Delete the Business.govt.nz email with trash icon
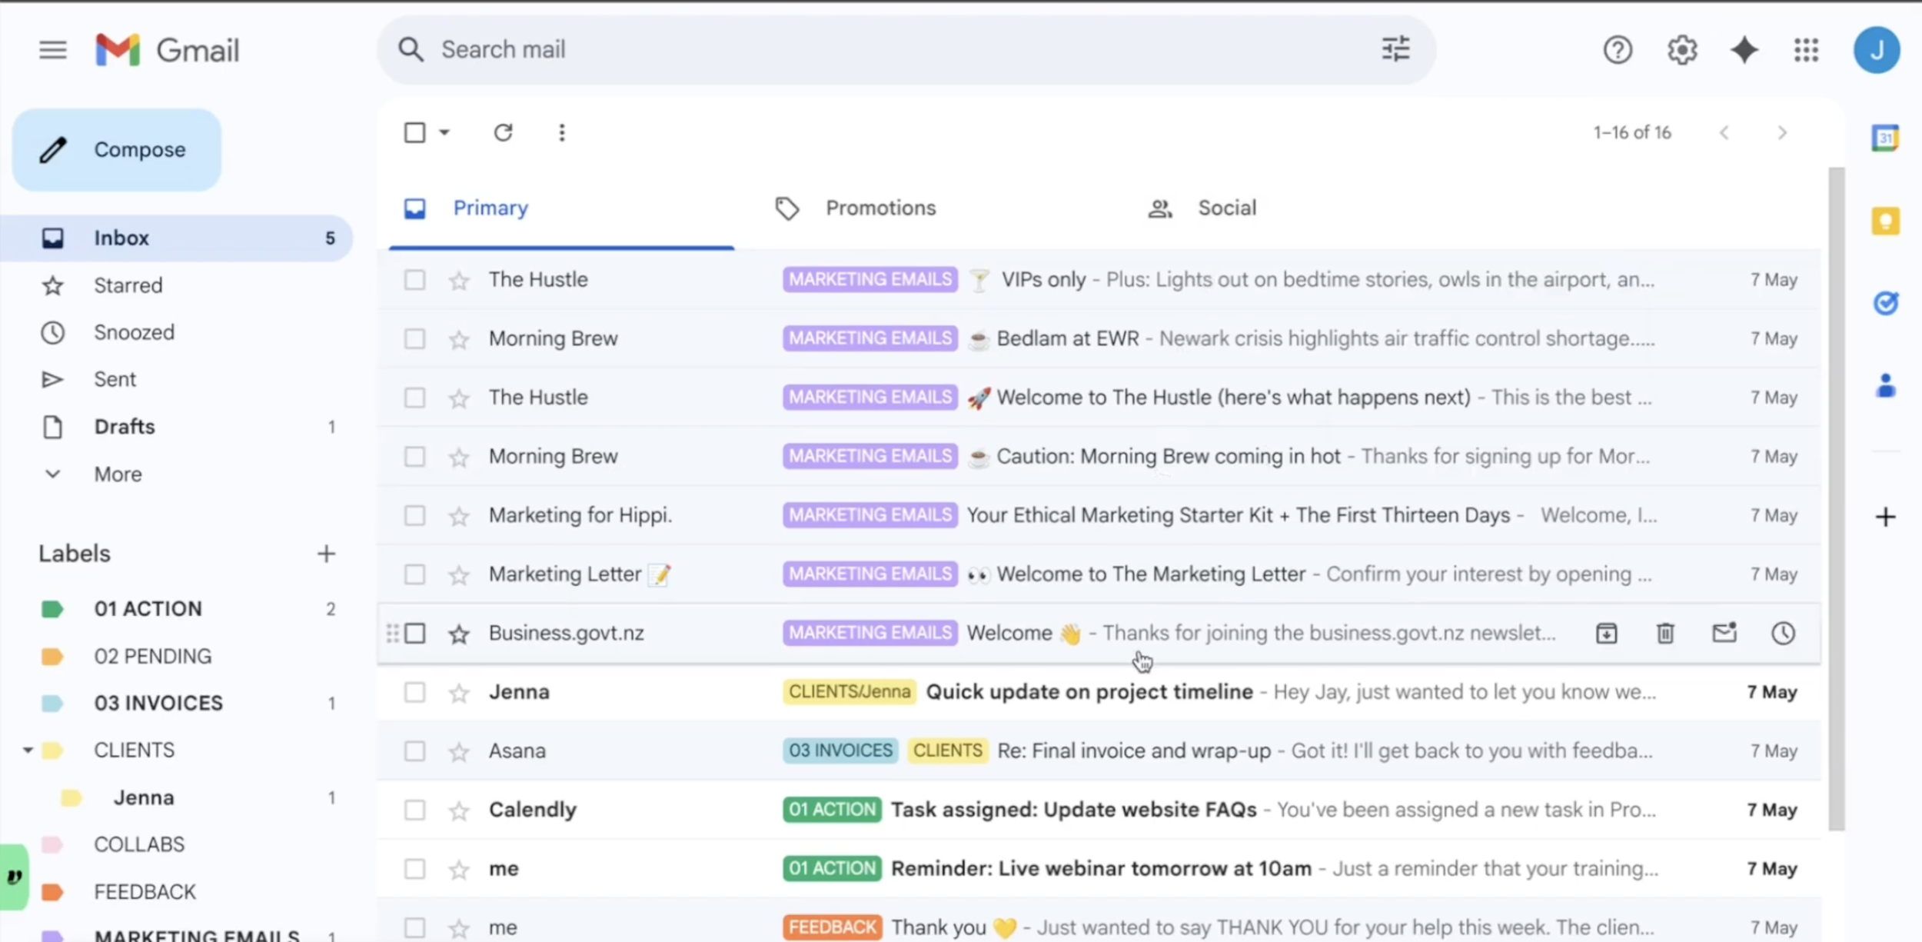The height and width of the screenshot is (942, 1922). coord(1665,634)
